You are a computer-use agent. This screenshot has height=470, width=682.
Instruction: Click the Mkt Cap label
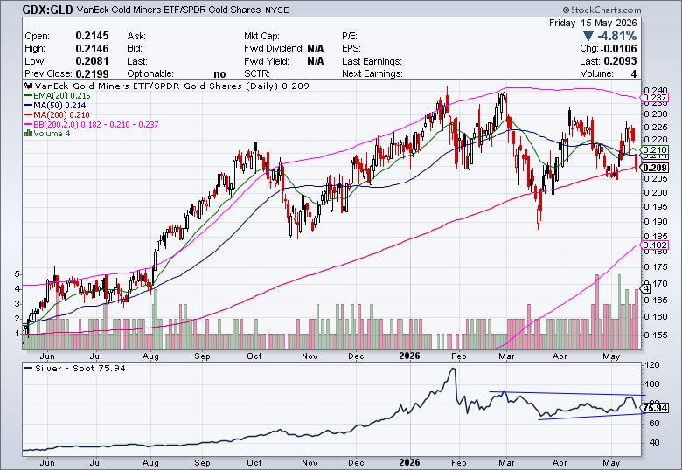click(261, 36)
